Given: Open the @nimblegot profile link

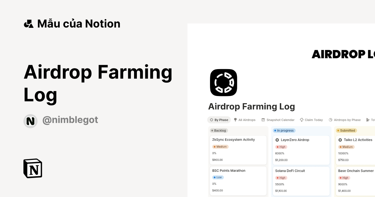Looking at the screenshot, I should (70, 120).
